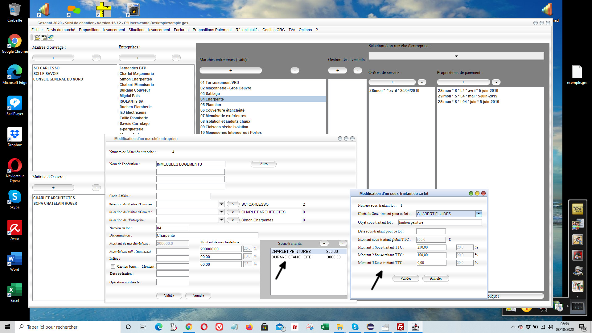Open the Gestion CRC menu
The height and width of the screenshot is (333, 592).
pyautogui.click(x=273, y=30)
